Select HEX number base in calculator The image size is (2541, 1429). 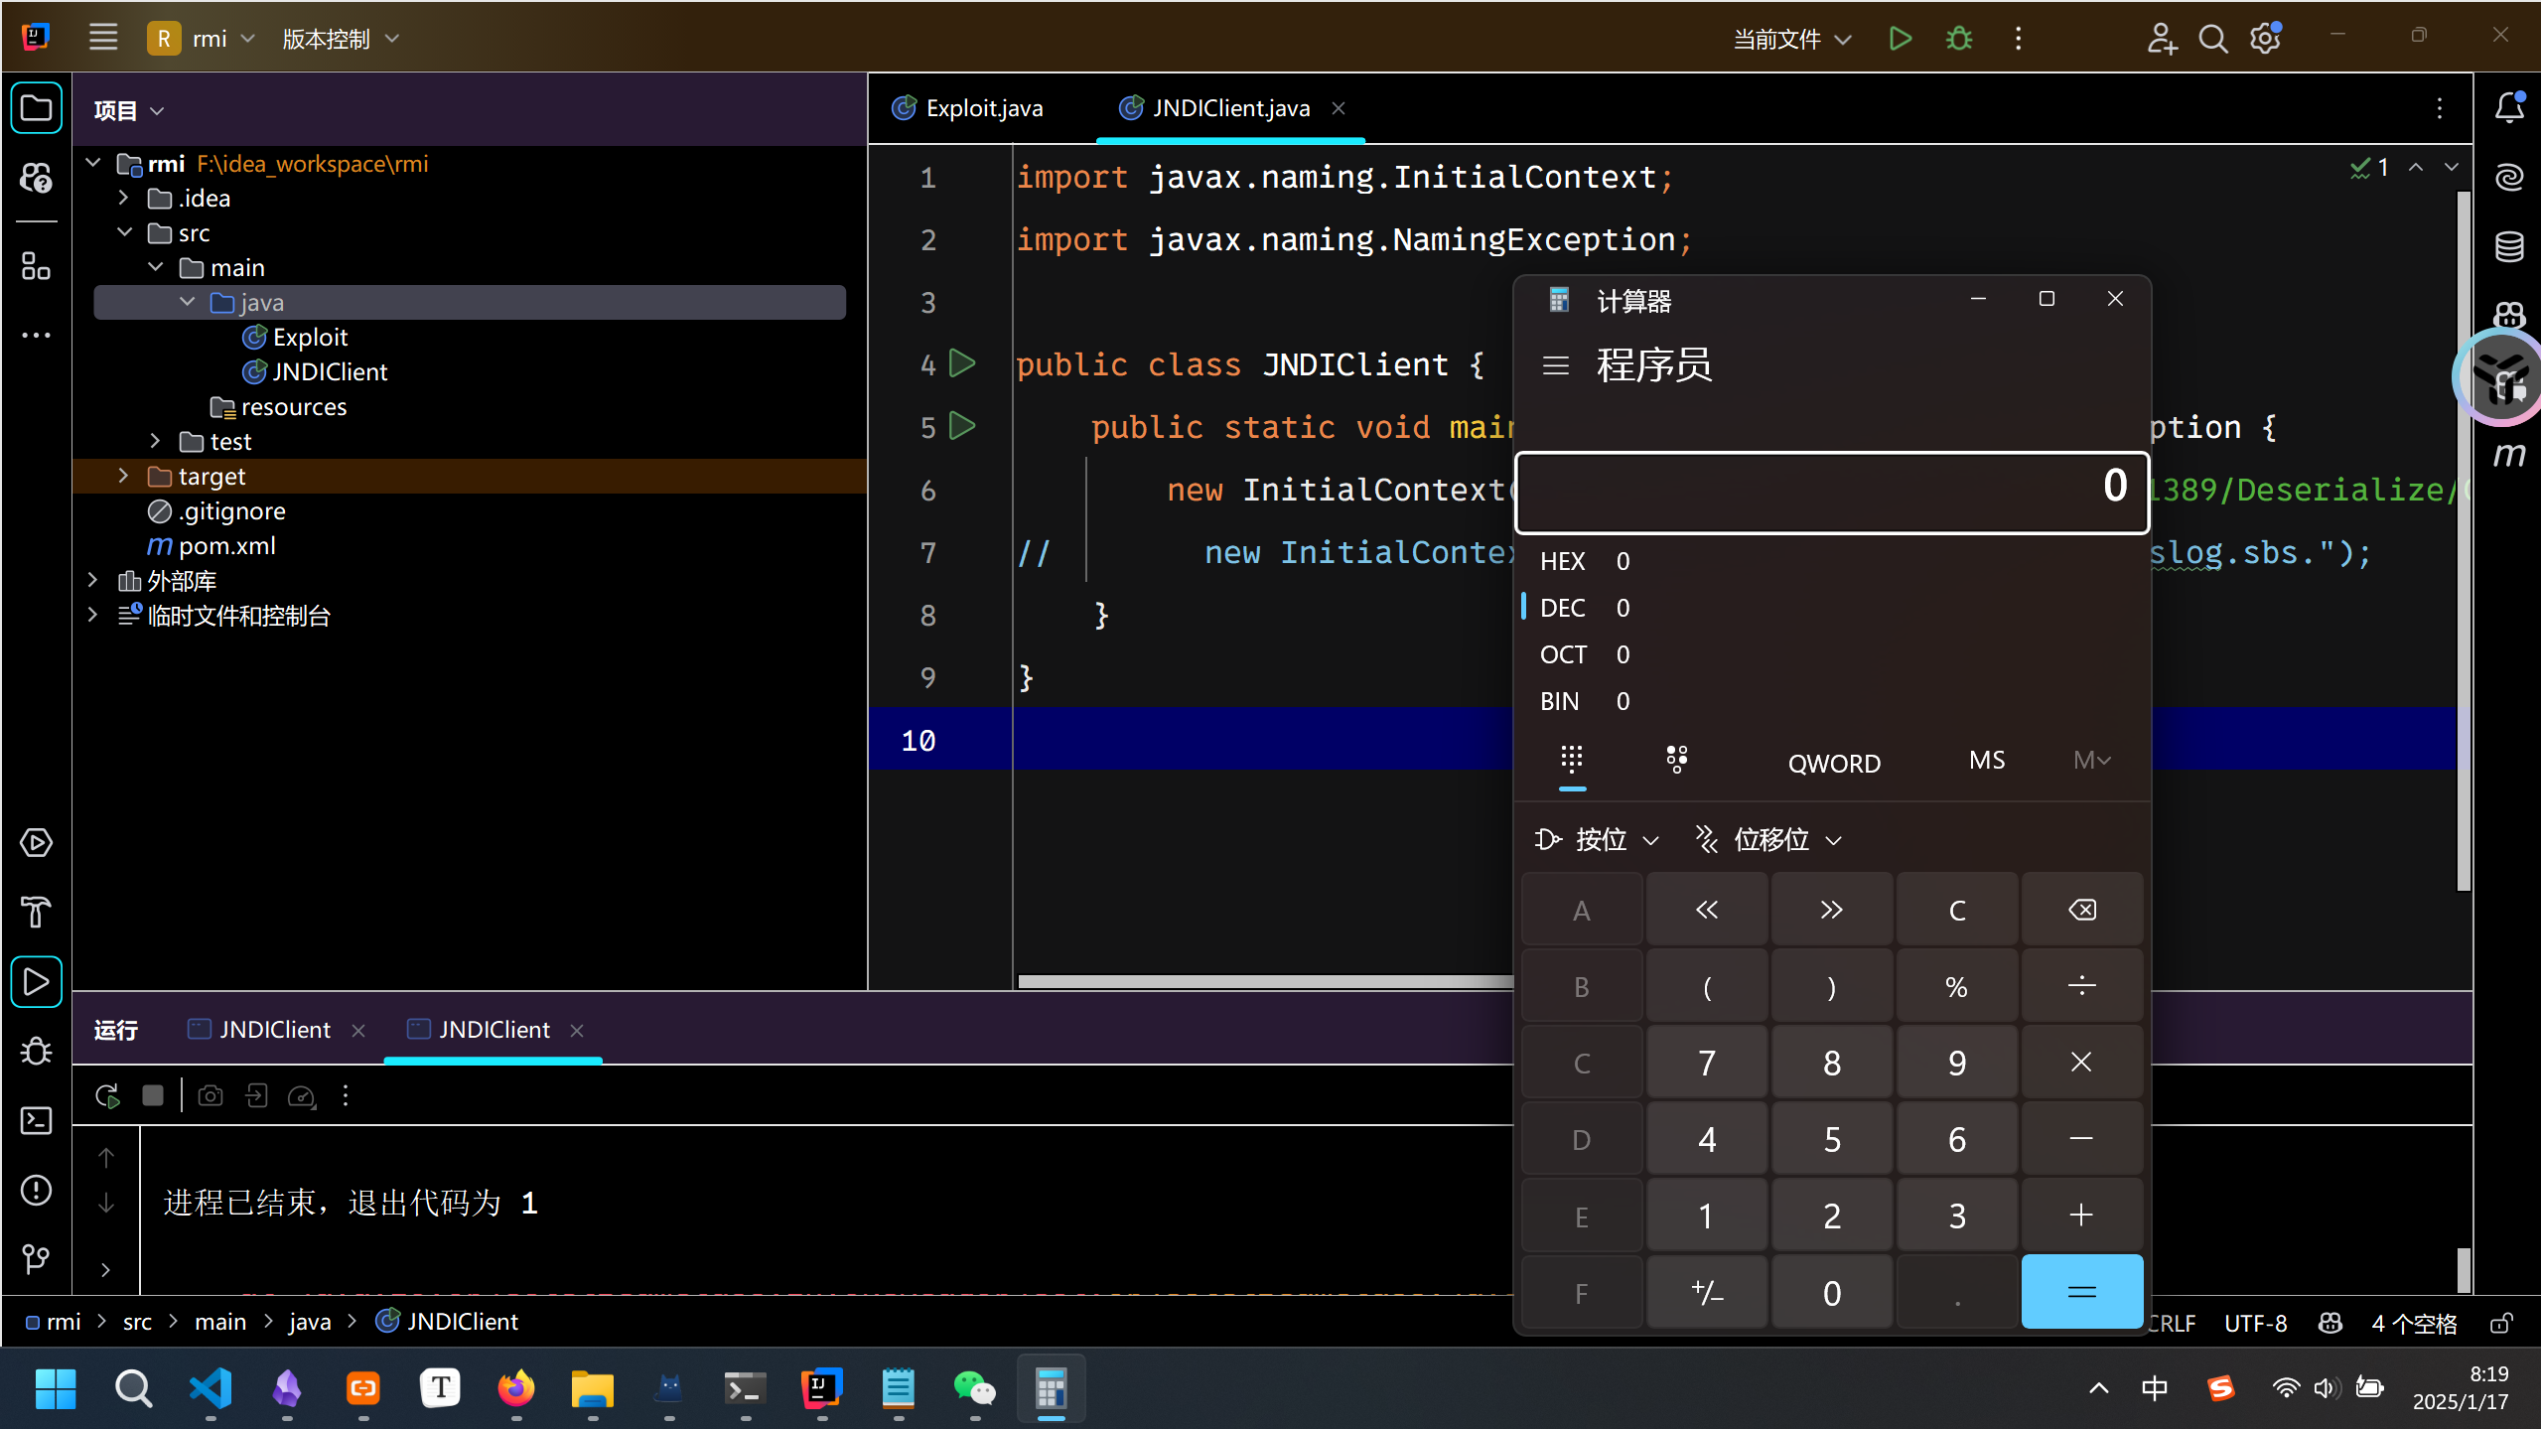1832,561
